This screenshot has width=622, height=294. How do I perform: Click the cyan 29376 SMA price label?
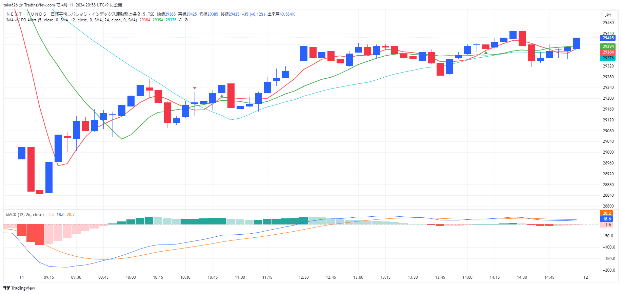[x=608, y=58]
